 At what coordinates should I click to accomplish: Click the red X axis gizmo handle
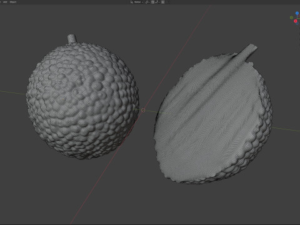[296, 21]
